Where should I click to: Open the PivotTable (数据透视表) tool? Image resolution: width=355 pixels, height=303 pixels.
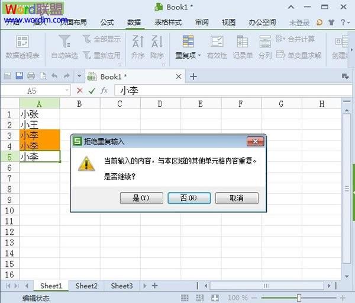coord(22,47)
